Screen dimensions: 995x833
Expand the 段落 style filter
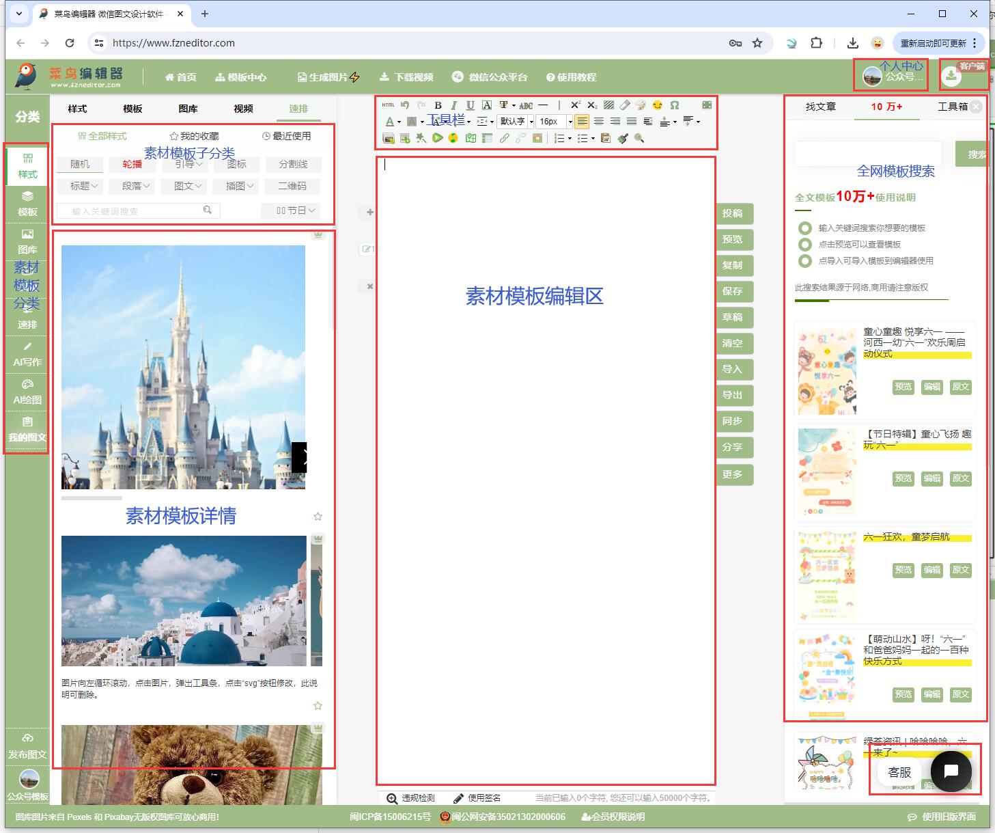[x=137, y=186]
